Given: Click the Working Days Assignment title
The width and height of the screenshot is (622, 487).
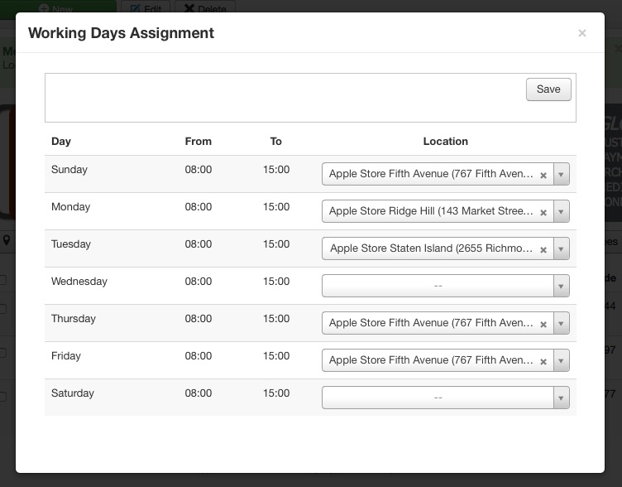Looking at the screenshot, I should pos(121,33).
